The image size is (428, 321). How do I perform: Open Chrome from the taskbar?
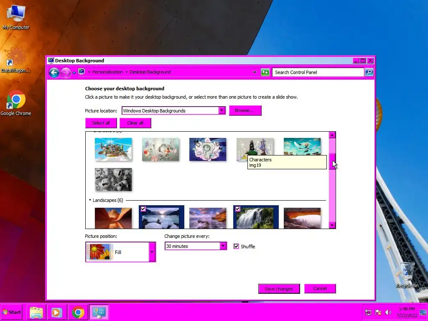pyautogui.click(x=78, y=312)
